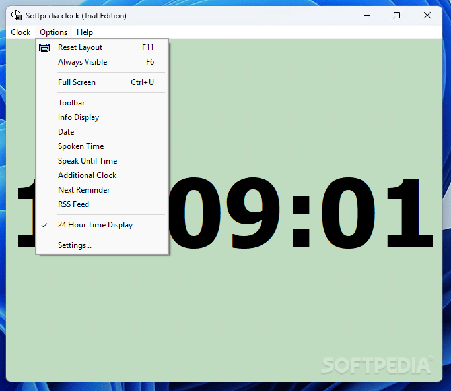Open the Clock menu
The width and height of the screenshot is (451, 391).
(20, 32)
